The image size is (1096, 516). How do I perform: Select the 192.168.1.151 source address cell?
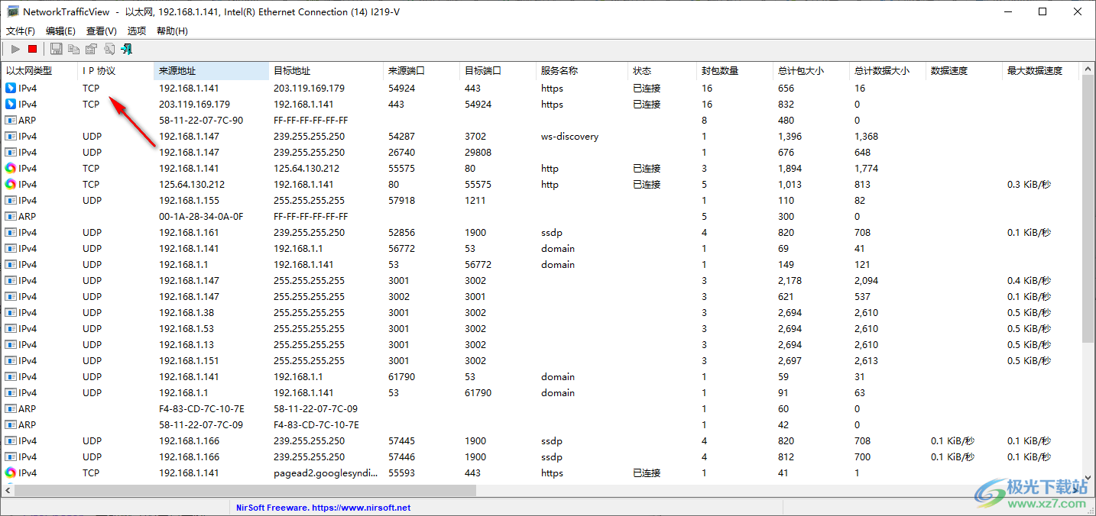pyautogui.click(x=189, y=360)
